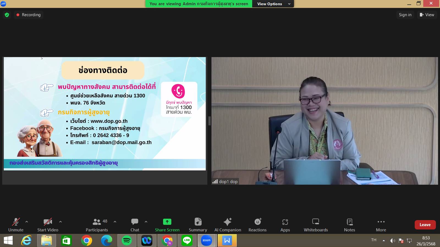This screenshot has height=247, width=440.
Task: Open the meeting Summary tool
Action: click(198, 225)
